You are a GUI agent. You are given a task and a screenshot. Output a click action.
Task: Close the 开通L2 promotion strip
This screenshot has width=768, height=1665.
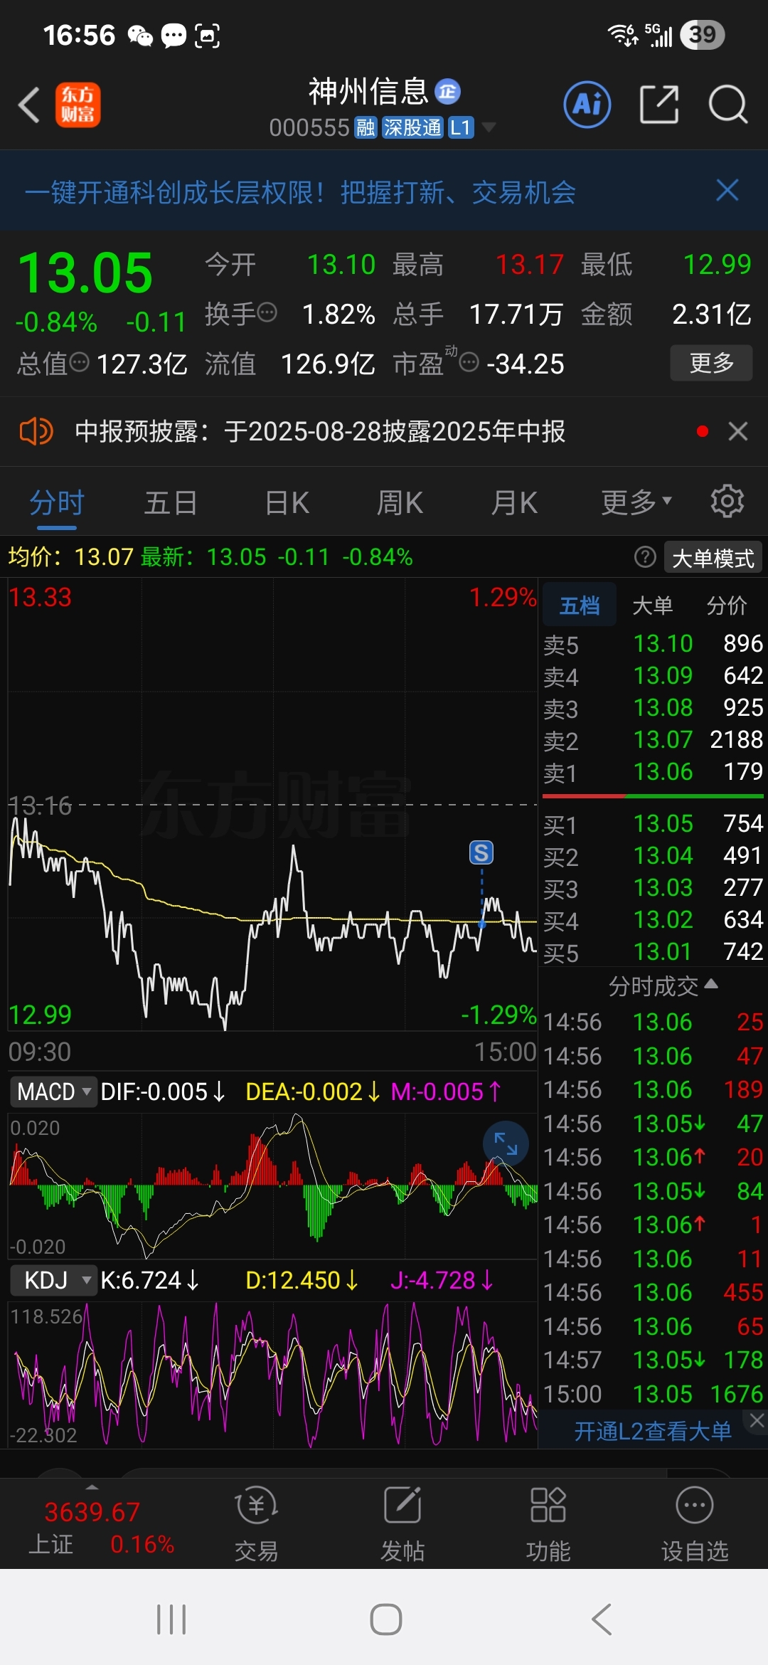757,1420
